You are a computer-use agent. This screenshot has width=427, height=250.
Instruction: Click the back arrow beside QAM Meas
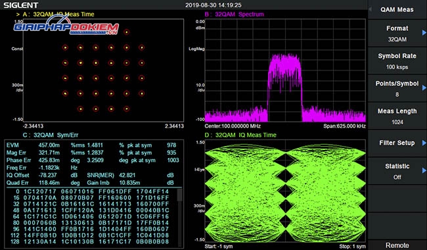click(370, 9)
